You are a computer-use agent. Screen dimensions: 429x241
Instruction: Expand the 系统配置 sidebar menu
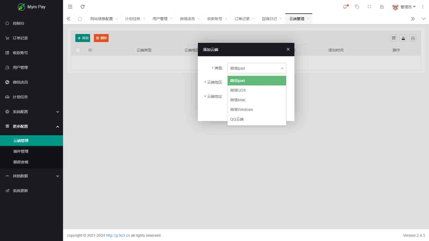(31, 112)
